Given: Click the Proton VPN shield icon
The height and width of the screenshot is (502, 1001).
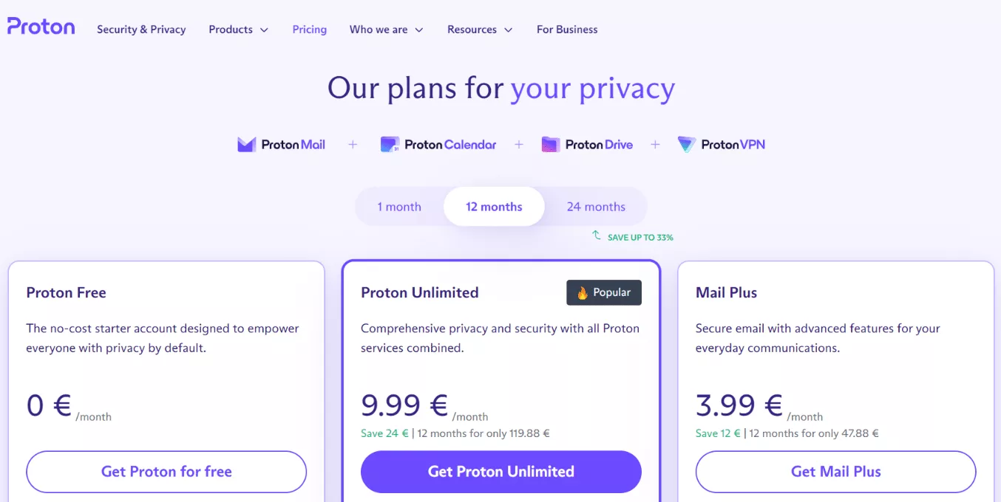Looking at the screenshot, I should pos(686,145).
